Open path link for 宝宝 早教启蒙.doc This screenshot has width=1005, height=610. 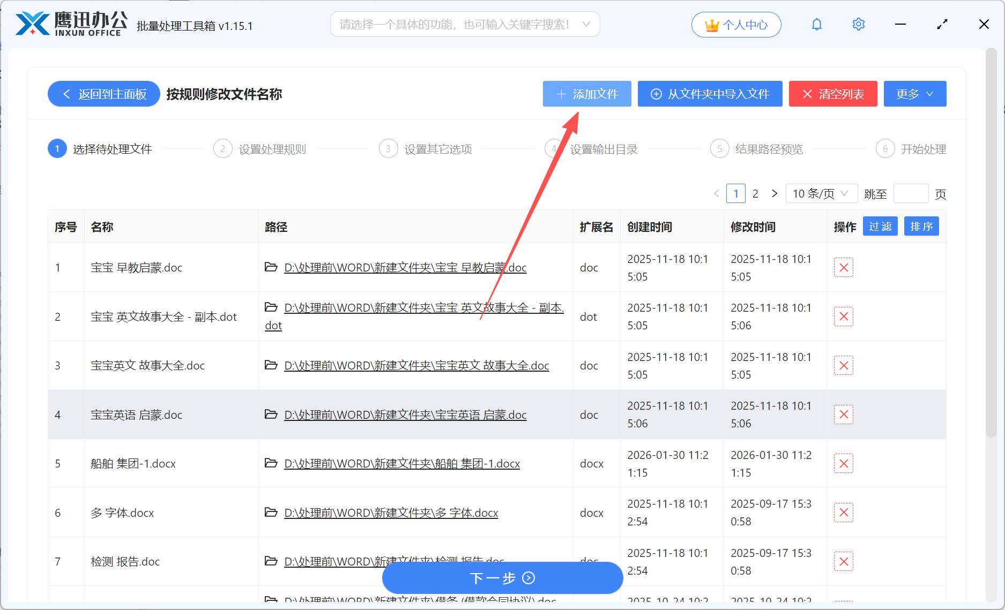coord(405,267)
